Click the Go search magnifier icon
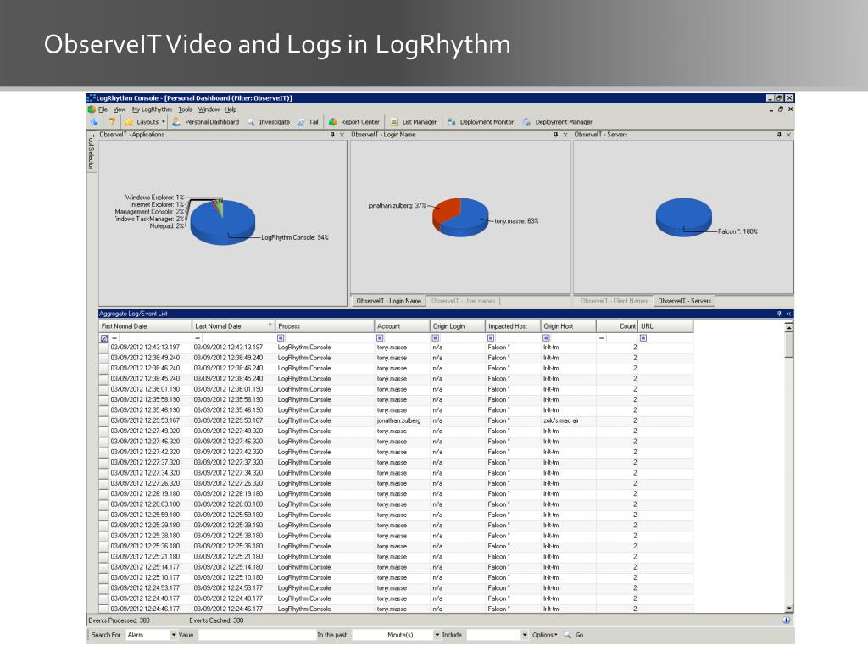Image resolution: width=868 pixels, height=651 pixels. [567, 635]
